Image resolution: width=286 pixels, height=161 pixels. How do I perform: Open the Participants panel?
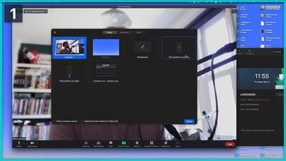click(98, 144)
